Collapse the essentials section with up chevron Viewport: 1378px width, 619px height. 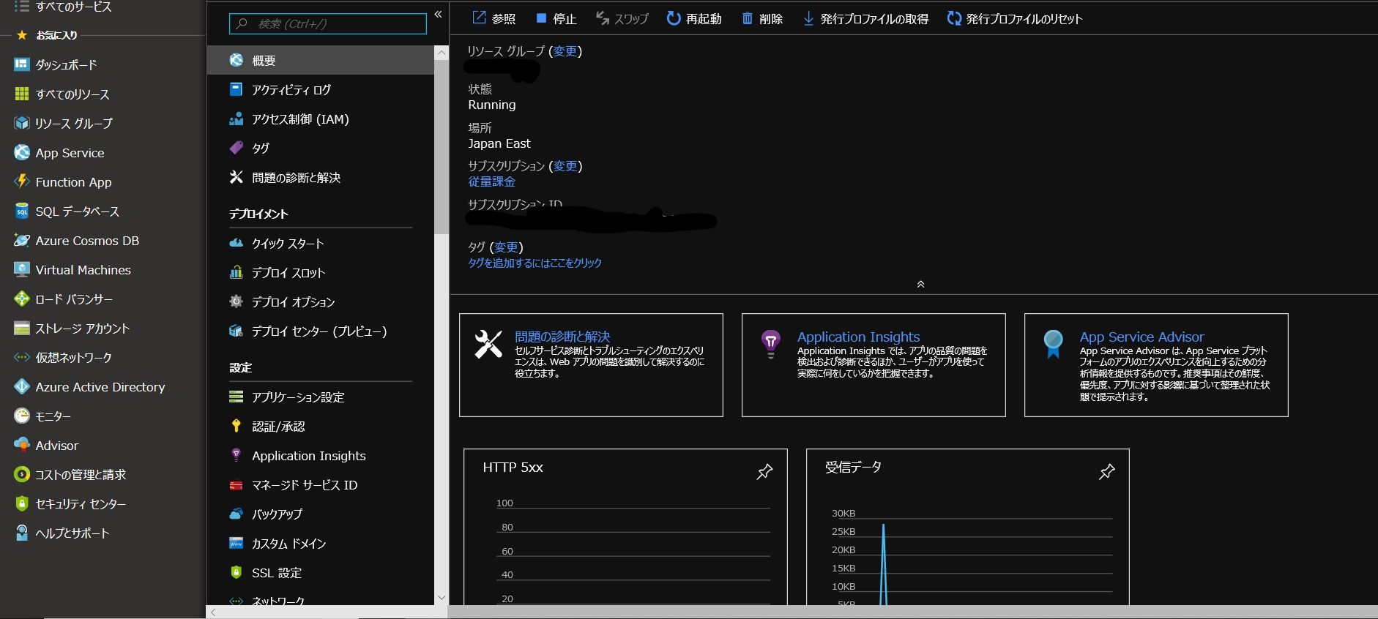point(920,284)
